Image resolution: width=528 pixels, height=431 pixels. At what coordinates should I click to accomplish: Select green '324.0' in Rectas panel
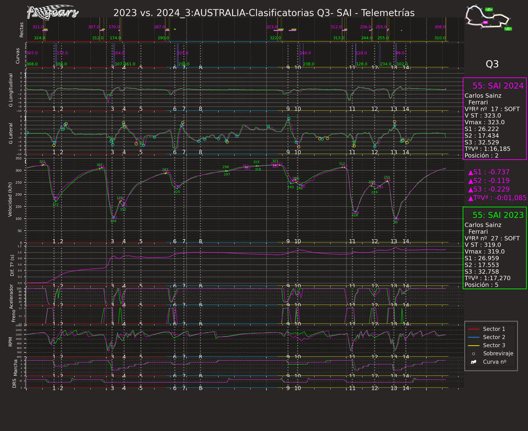click(39, 38)
